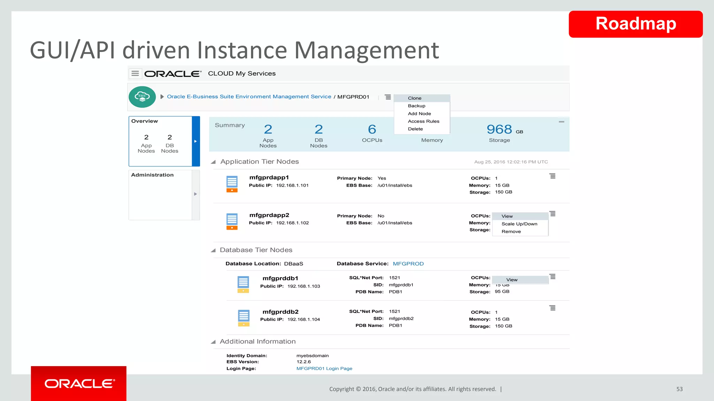Select View in the mfgprdapp2 node menu
The width and height of the screenshot is (714, 401).
(520, 216)
